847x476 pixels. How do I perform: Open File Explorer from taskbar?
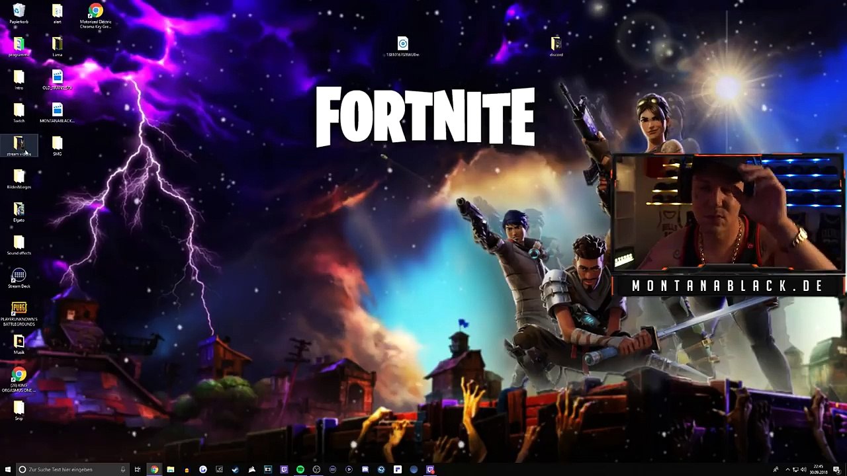(171, 469)
